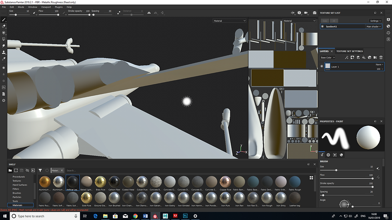Viewport: 392px width, 220px height.
Task: Select Procedurals in shelf categories
Action: point(19,176)
